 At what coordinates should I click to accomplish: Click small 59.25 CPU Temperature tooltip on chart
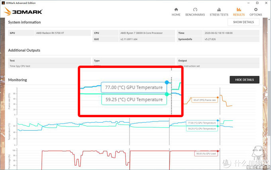coord(202,129)
